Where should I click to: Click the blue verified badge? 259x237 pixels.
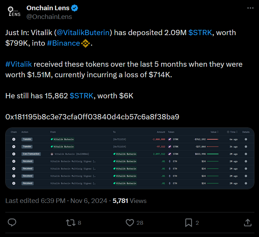pos(75,8)
